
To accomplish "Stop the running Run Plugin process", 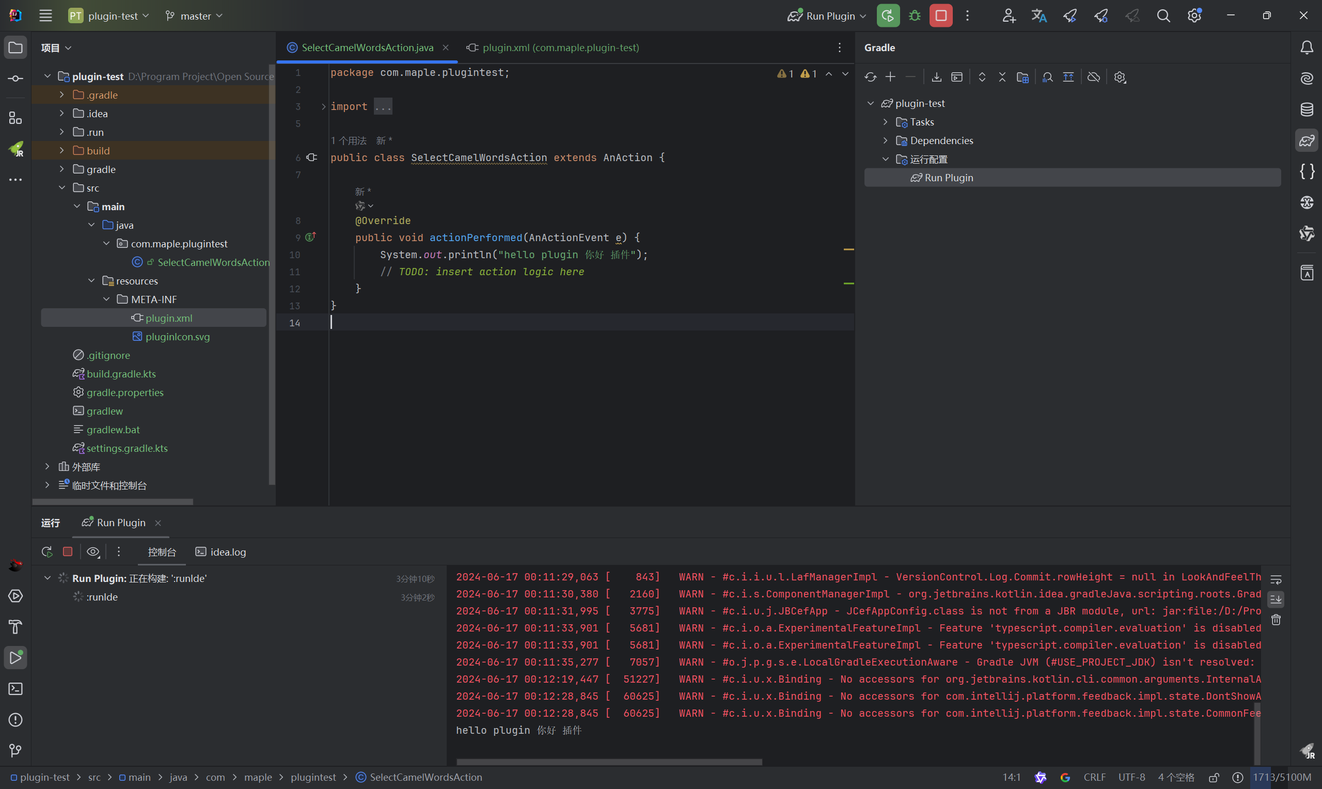I will click(940, 15).
